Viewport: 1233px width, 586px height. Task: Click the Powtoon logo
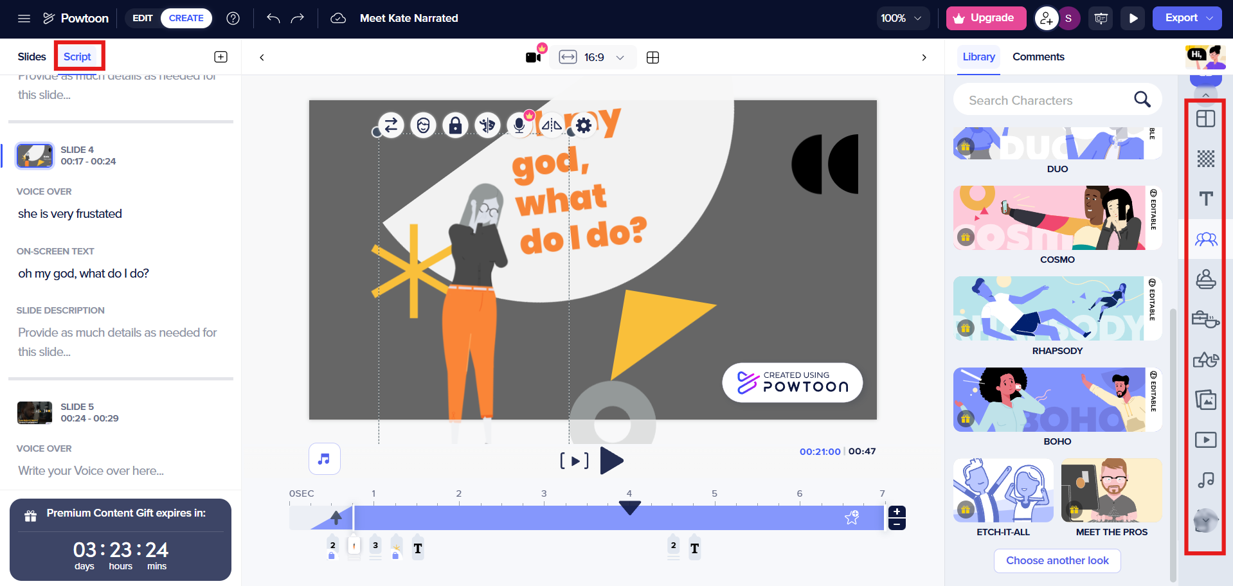click(76, 18)
